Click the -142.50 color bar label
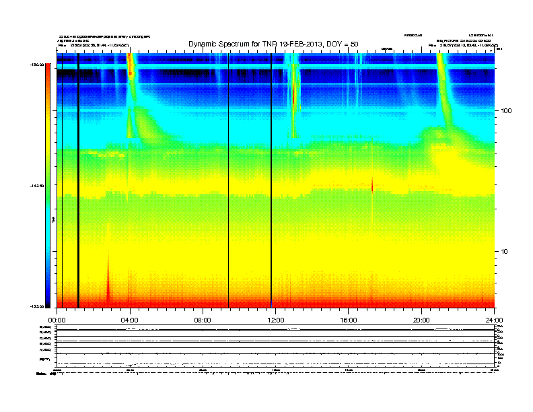This screenshot has height=412, width=533. (x=37, y=186)
